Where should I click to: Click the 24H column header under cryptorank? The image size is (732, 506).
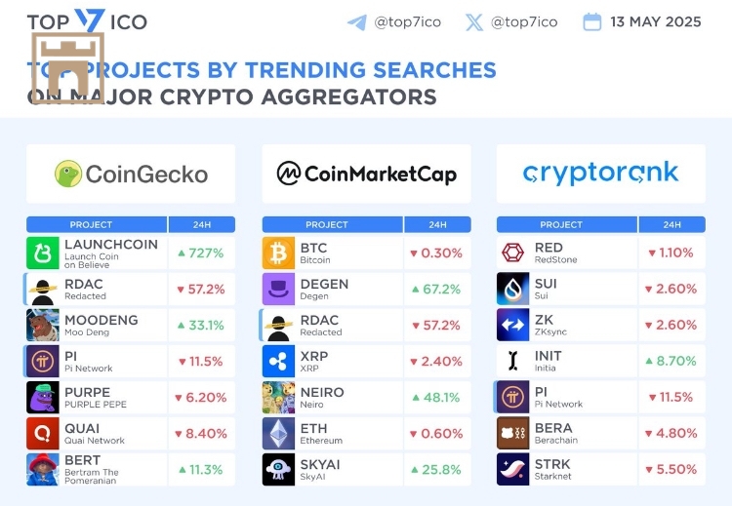coord(672,224)
